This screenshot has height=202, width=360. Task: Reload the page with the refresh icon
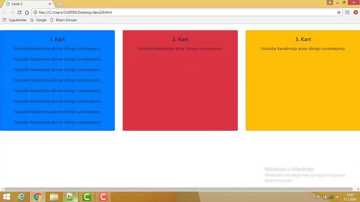(x=20, y=12)
